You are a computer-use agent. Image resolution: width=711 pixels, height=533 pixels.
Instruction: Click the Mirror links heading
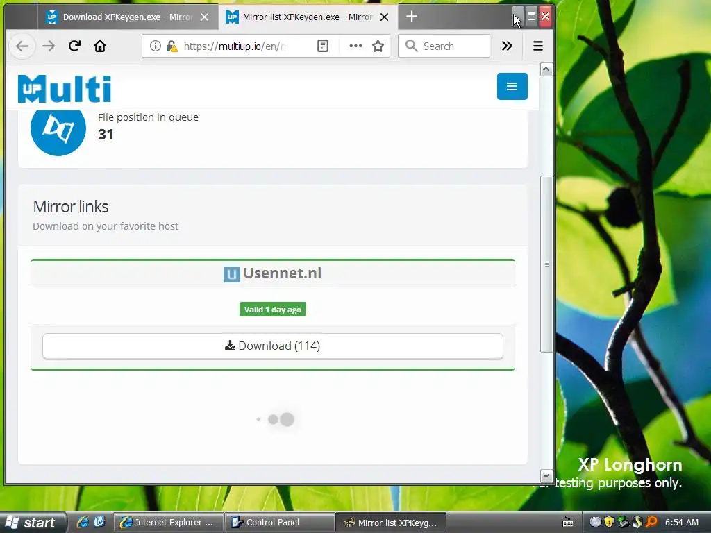pos(71,207)
